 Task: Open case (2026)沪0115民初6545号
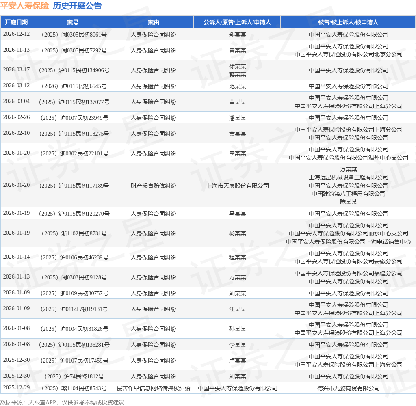coord(73,86)
